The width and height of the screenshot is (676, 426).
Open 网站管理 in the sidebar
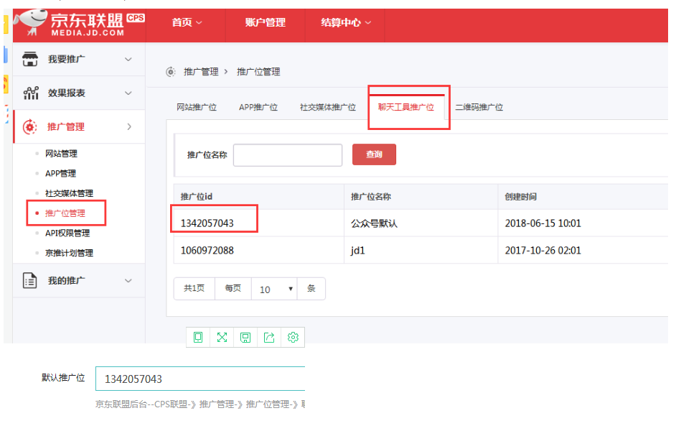[x=61, y=154]
